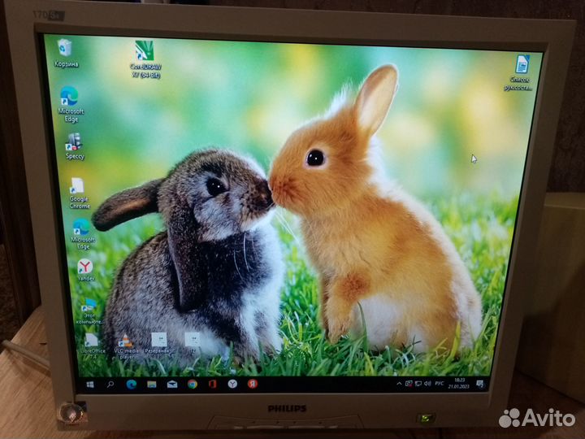
Task: Launch Google Chrome from the taskbar
Action: pos(193,384)
